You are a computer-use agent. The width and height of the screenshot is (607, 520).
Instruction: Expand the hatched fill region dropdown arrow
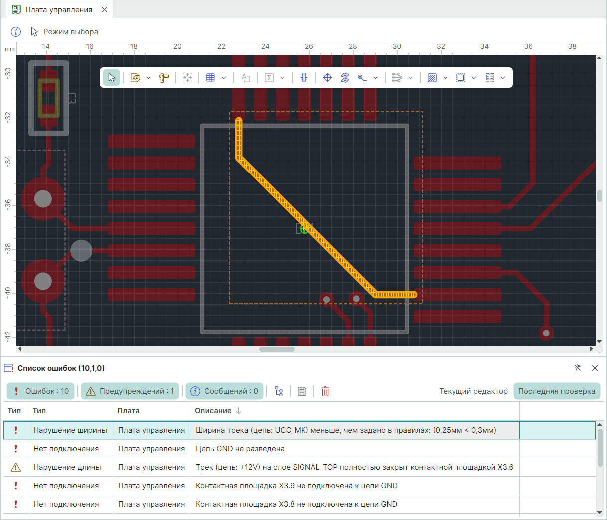tap(445, 78)
